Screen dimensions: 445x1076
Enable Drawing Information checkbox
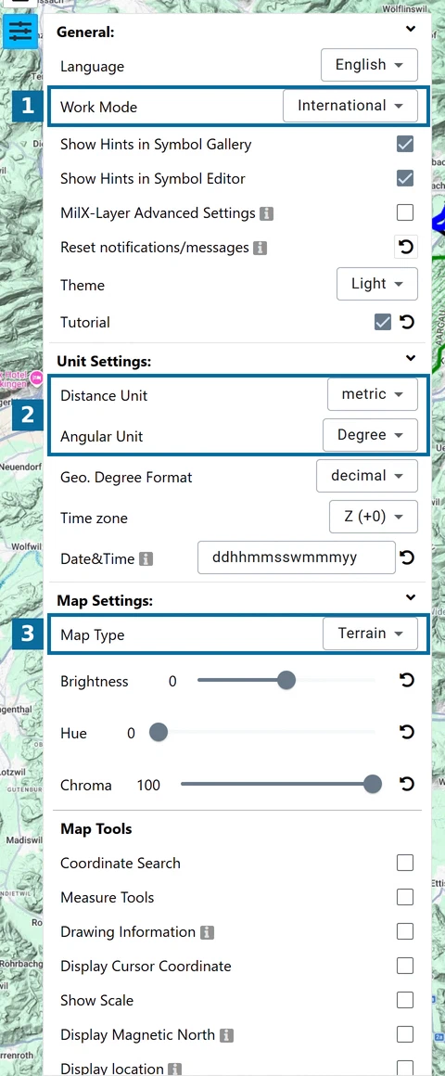(x=405, y=931)
